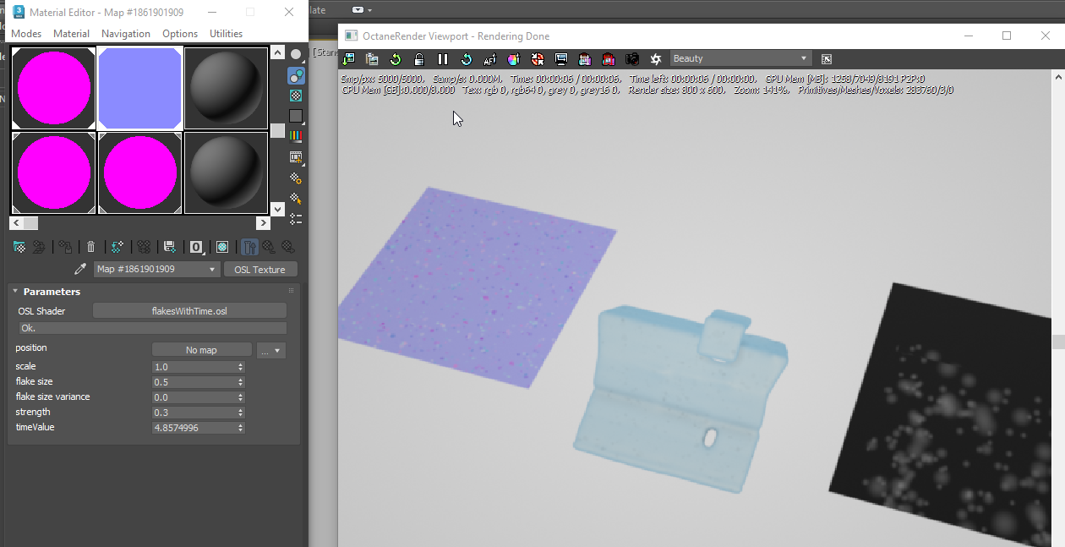The height and width of the screenshot is (547, 1065).
Task: Open the Sample Type sphere flyout
Action: point(296,54)
